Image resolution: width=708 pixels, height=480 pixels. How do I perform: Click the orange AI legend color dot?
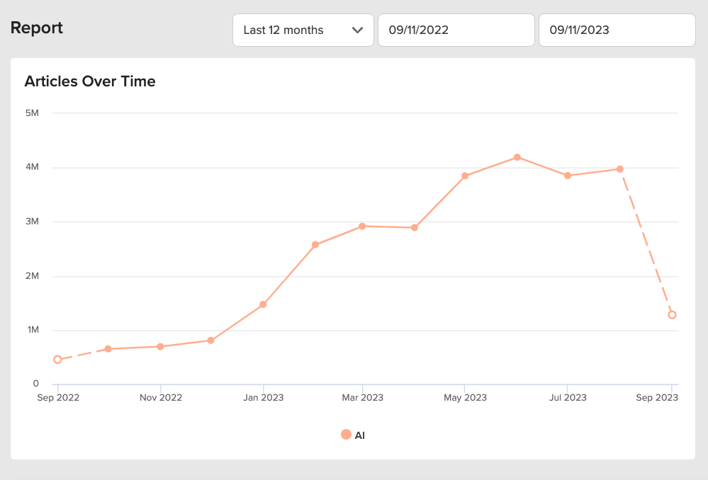coord(346,435)
